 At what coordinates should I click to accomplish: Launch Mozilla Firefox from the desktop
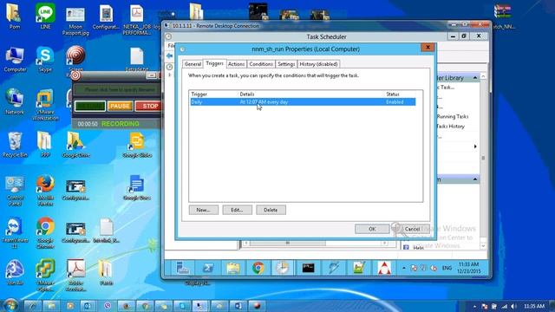pos(45,190)
